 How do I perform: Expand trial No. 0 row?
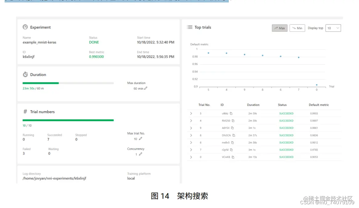(191, 157)
